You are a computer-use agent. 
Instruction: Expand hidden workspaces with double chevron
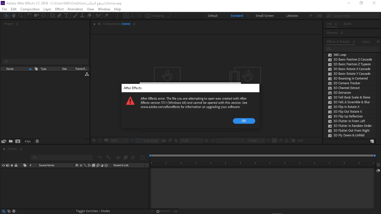(x=311, y=16)
